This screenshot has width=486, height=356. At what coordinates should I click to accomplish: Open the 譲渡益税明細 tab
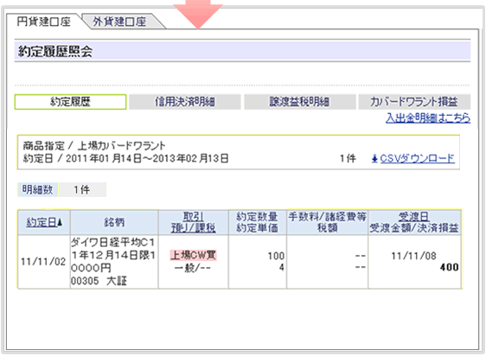(x=300, y=102)
